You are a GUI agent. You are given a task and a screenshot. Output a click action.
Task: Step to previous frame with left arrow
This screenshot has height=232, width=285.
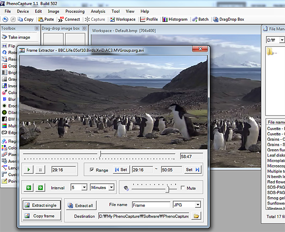28,188
